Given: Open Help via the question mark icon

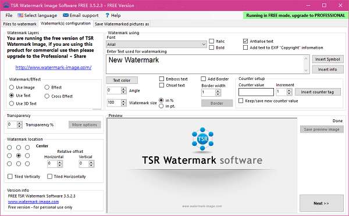Looking at the screenshot, I should click(107, 15).
